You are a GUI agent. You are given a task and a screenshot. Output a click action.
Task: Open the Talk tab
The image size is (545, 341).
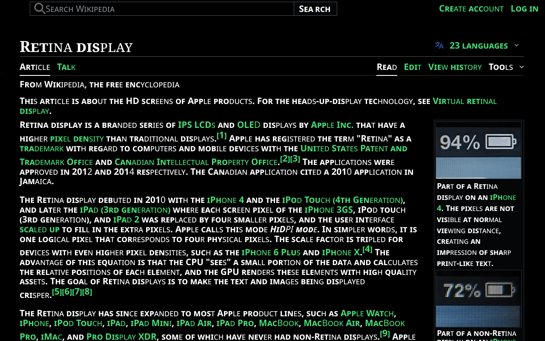point(66,67)
